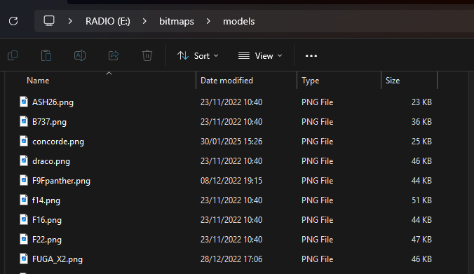Click the Delete trash can icon
474x274 pixels.
147,55
